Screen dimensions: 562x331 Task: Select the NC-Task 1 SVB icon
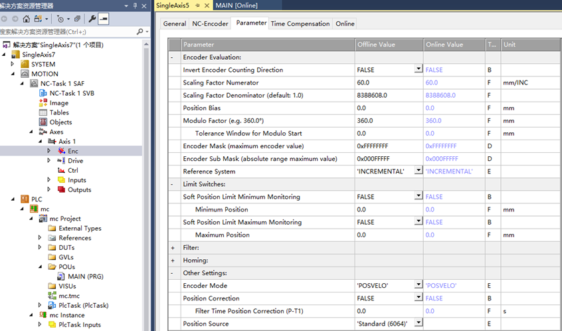pos(43,93)
